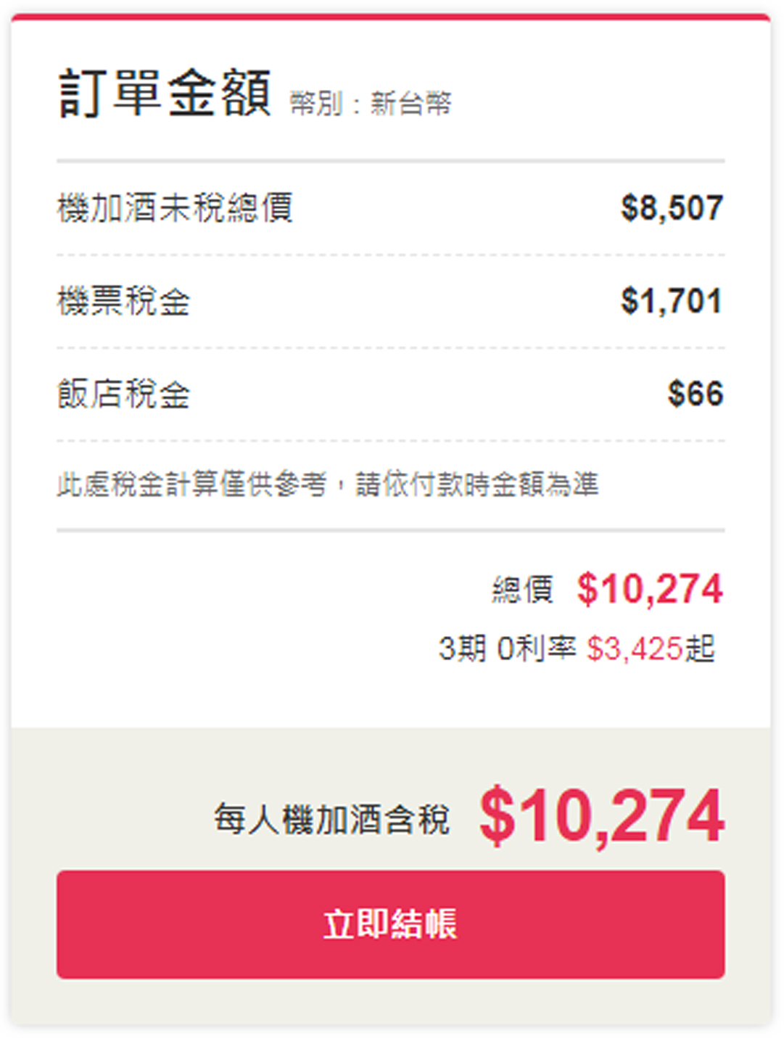This screenshot has height=1038, width=784.
Task: Click the solid divider above 總價
Action: [x=390, y=530]
